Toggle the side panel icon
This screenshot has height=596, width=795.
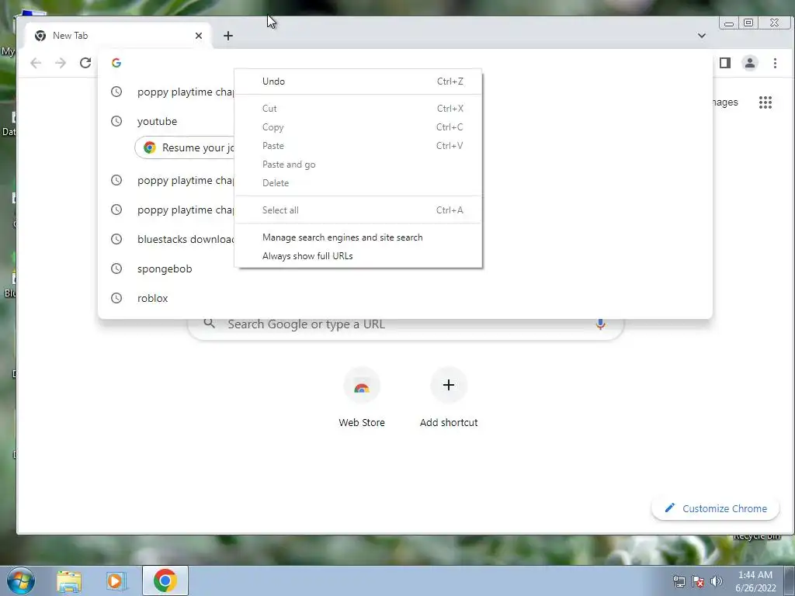click(x=725, y=63)
